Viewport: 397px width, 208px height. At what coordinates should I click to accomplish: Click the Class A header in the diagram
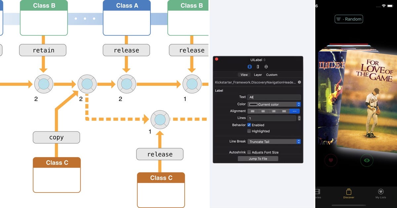pos(127,6)
